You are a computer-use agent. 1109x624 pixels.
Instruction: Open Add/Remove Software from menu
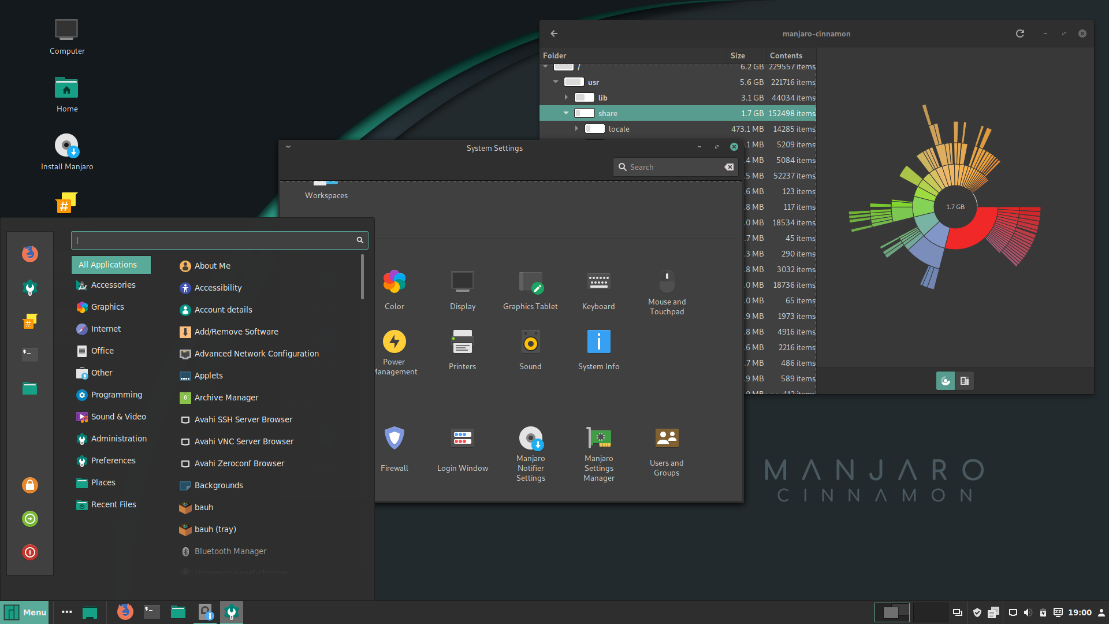(x=236, y=332)
